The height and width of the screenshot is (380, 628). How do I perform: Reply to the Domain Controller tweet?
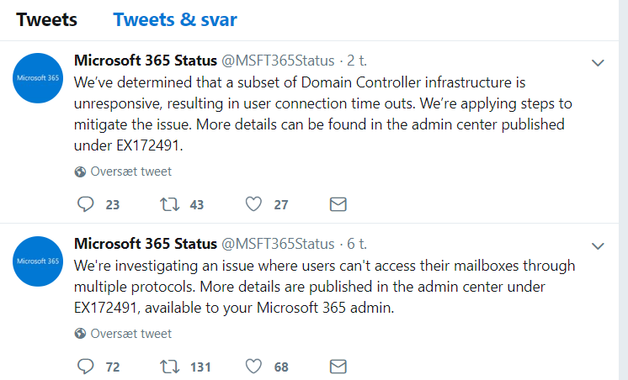pyautogui.click(x=85, y=204)
